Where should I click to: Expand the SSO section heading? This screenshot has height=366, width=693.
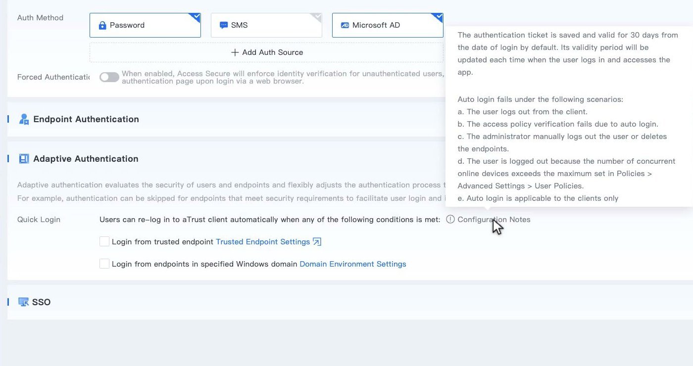pos(41,302)
